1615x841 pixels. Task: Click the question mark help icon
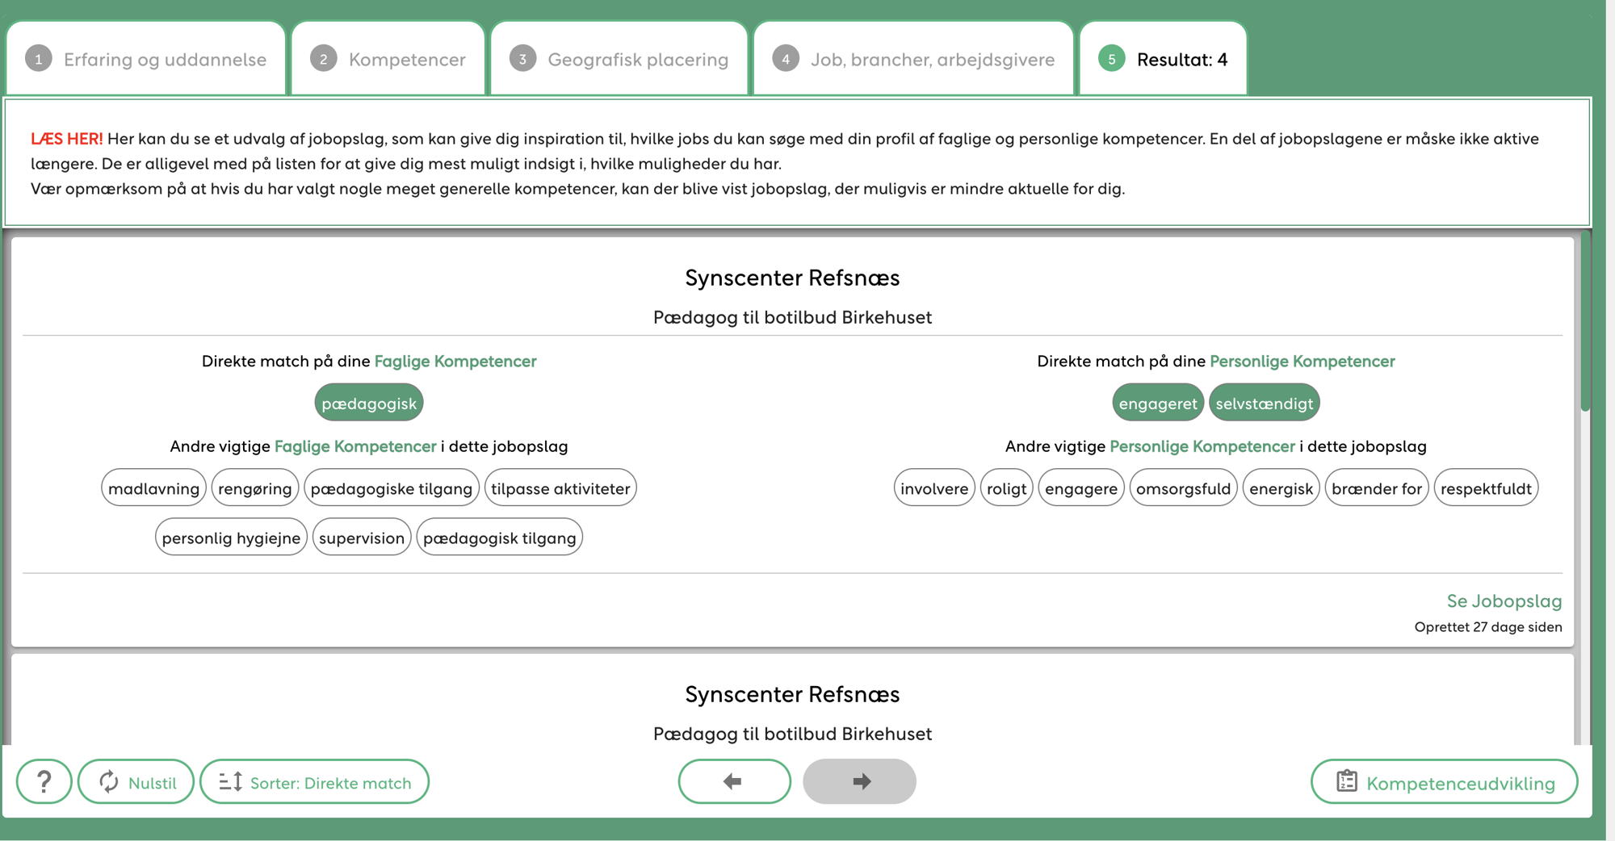[x=44, y=781]
